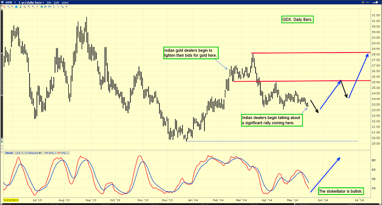Click the gray link chain toolbar icon
382x205 pixels.
point(62,7)
